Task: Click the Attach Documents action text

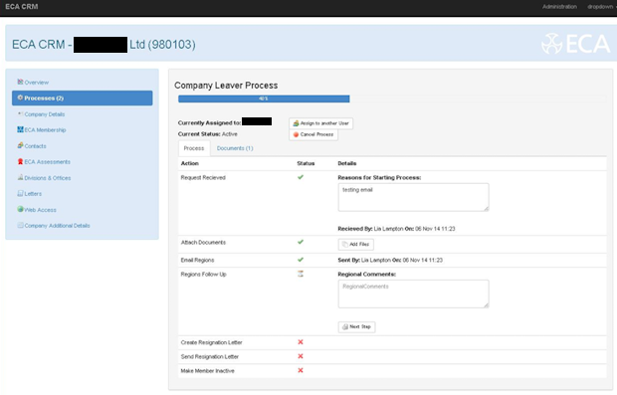Action: click(203, 243)
